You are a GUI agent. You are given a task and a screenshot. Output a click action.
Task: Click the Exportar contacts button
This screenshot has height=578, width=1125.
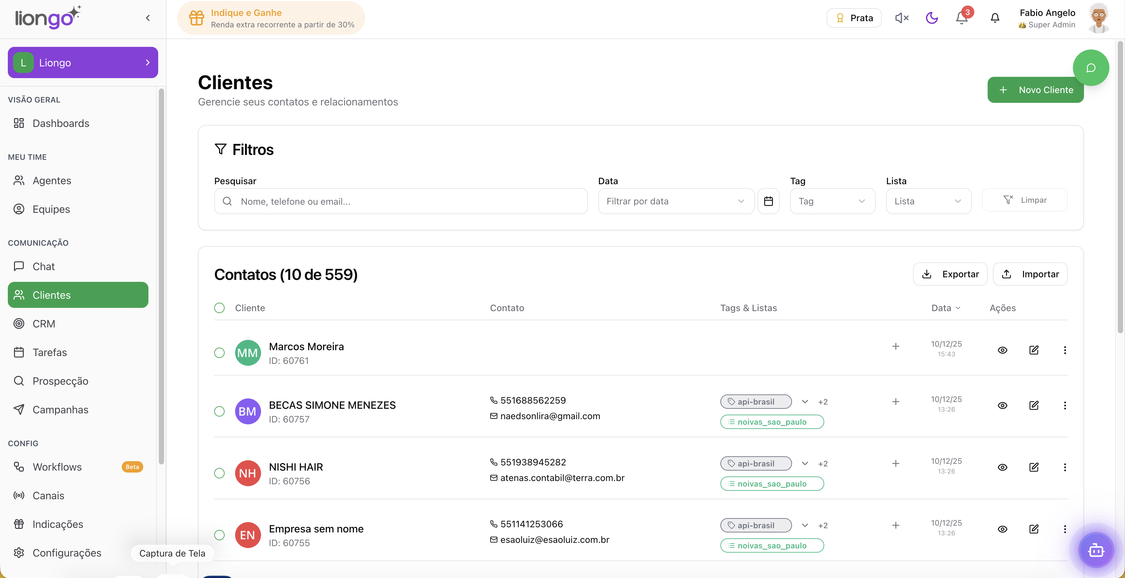click(950, 274)
